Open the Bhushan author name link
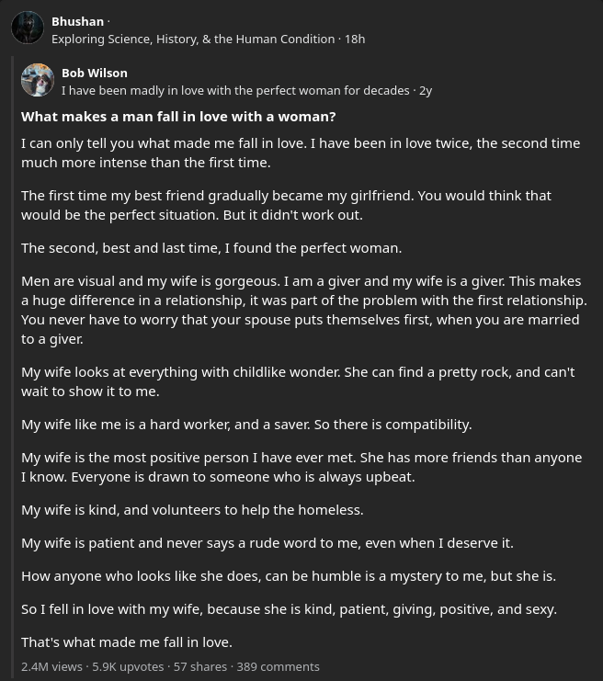603x681 pixels. tap(77, 21)
